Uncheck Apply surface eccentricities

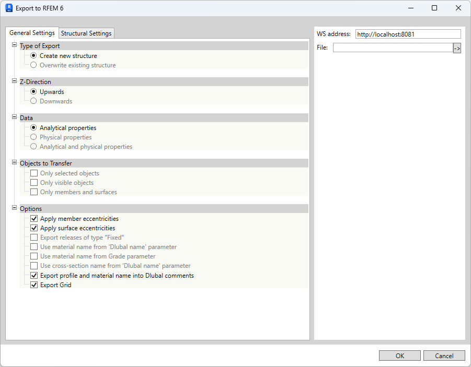[34, 228]
